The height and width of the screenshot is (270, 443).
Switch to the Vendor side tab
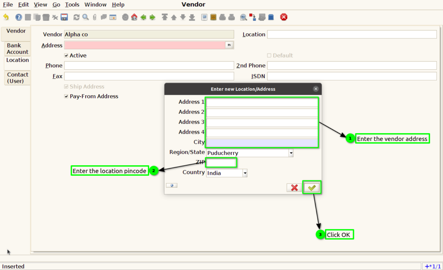(x=16, y=34)
